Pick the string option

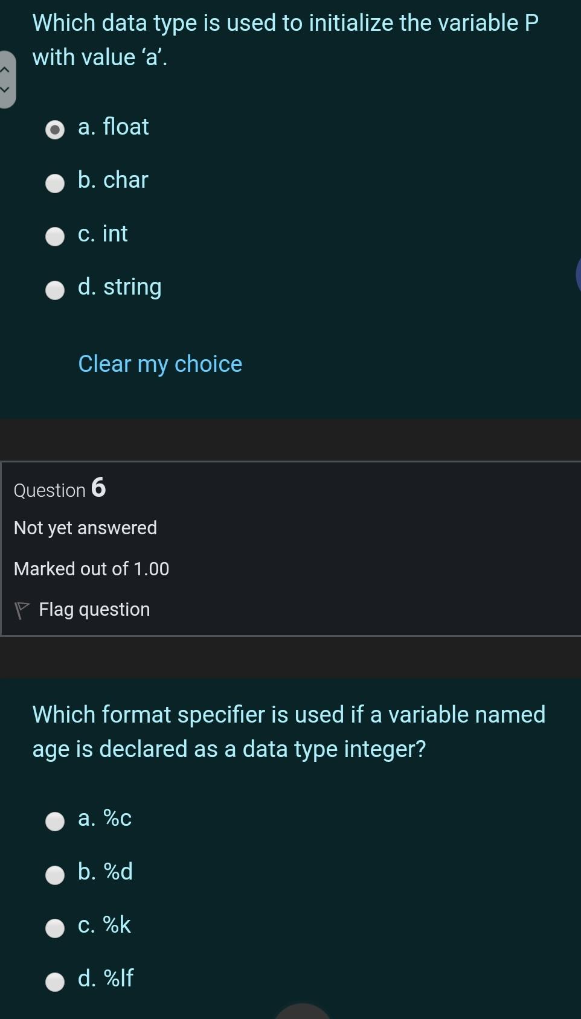click(x=55, y=290)
